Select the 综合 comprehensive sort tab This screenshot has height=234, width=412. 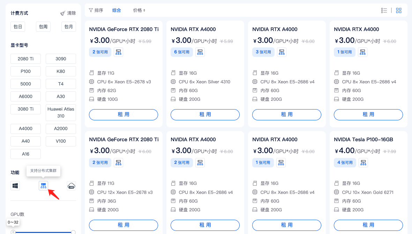click(117, 10)
